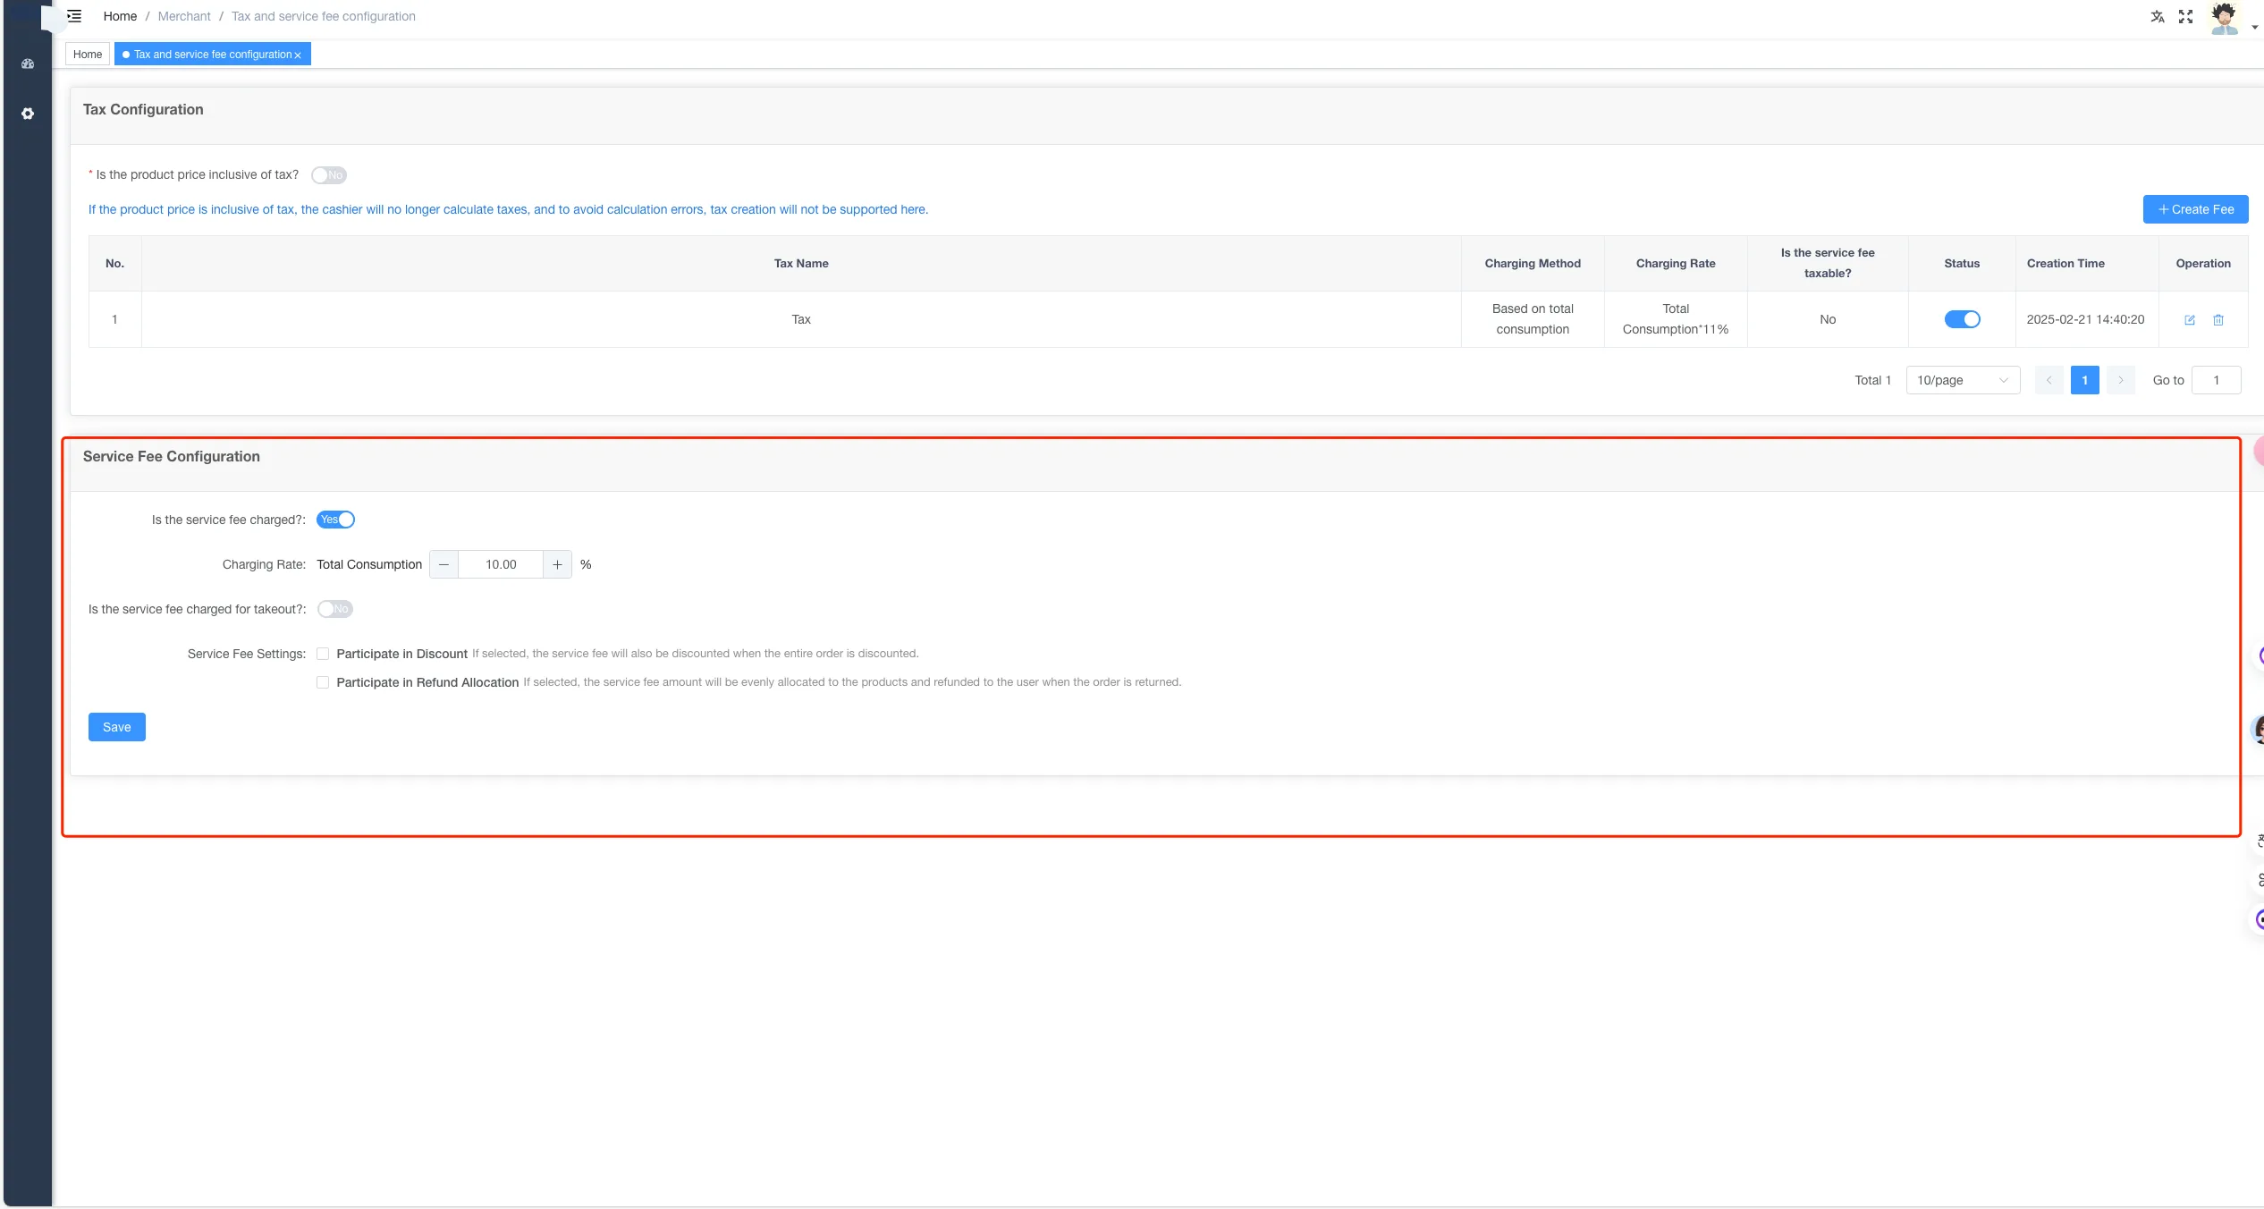Screen dimensions: 2264x1209
Task: Open the user avatar menu
Action: coord(2225,18)
